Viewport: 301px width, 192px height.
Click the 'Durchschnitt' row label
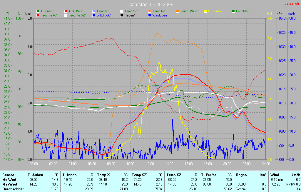point(13,189)
